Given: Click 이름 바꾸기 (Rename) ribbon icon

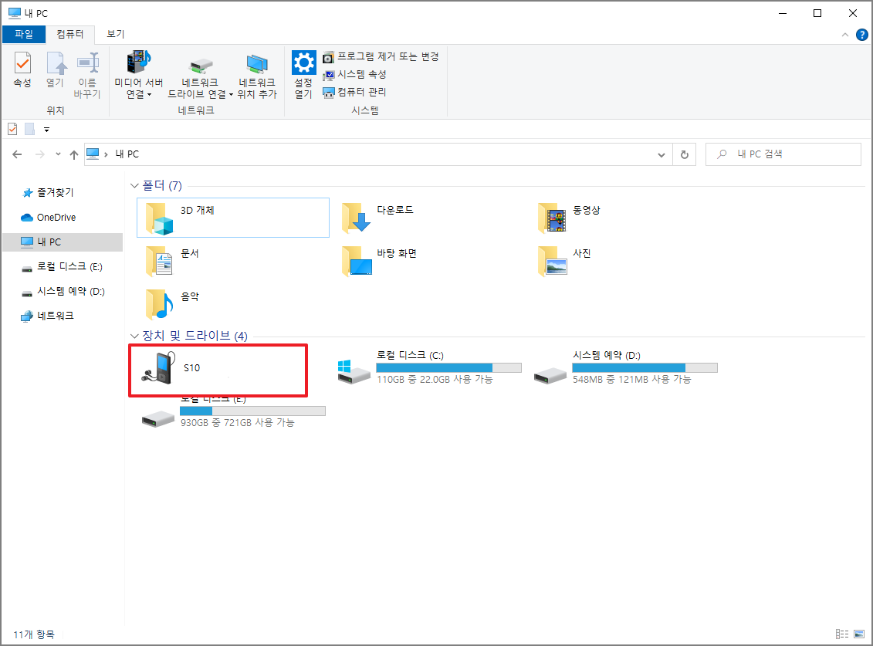Looking at the screenshot, I should 87,75.
